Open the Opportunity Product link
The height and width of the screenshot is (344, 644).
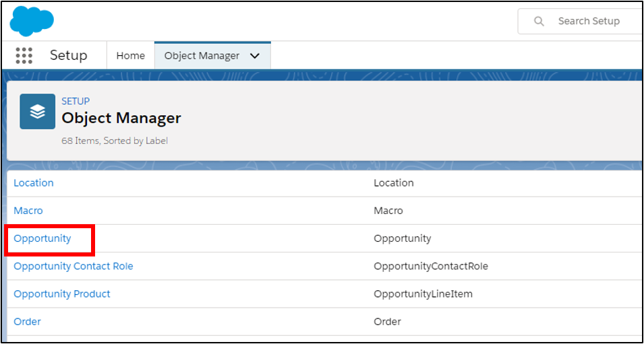click(x=62, y=294)
